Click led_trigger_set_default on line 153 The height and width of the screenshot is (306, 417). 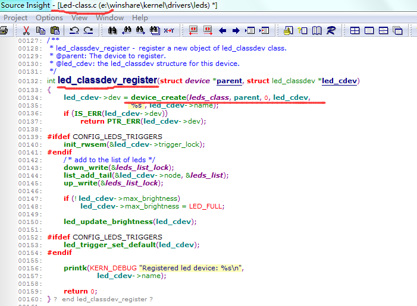pyautogui.click(x=110, y=245)
